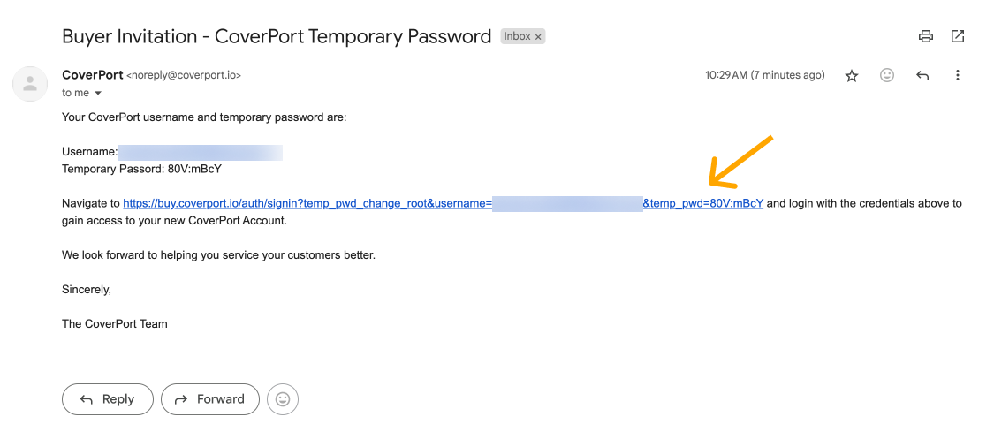Expand the 'to me' recipient details
This screenshot has height=432, width=994.
[x=98, y=94]
